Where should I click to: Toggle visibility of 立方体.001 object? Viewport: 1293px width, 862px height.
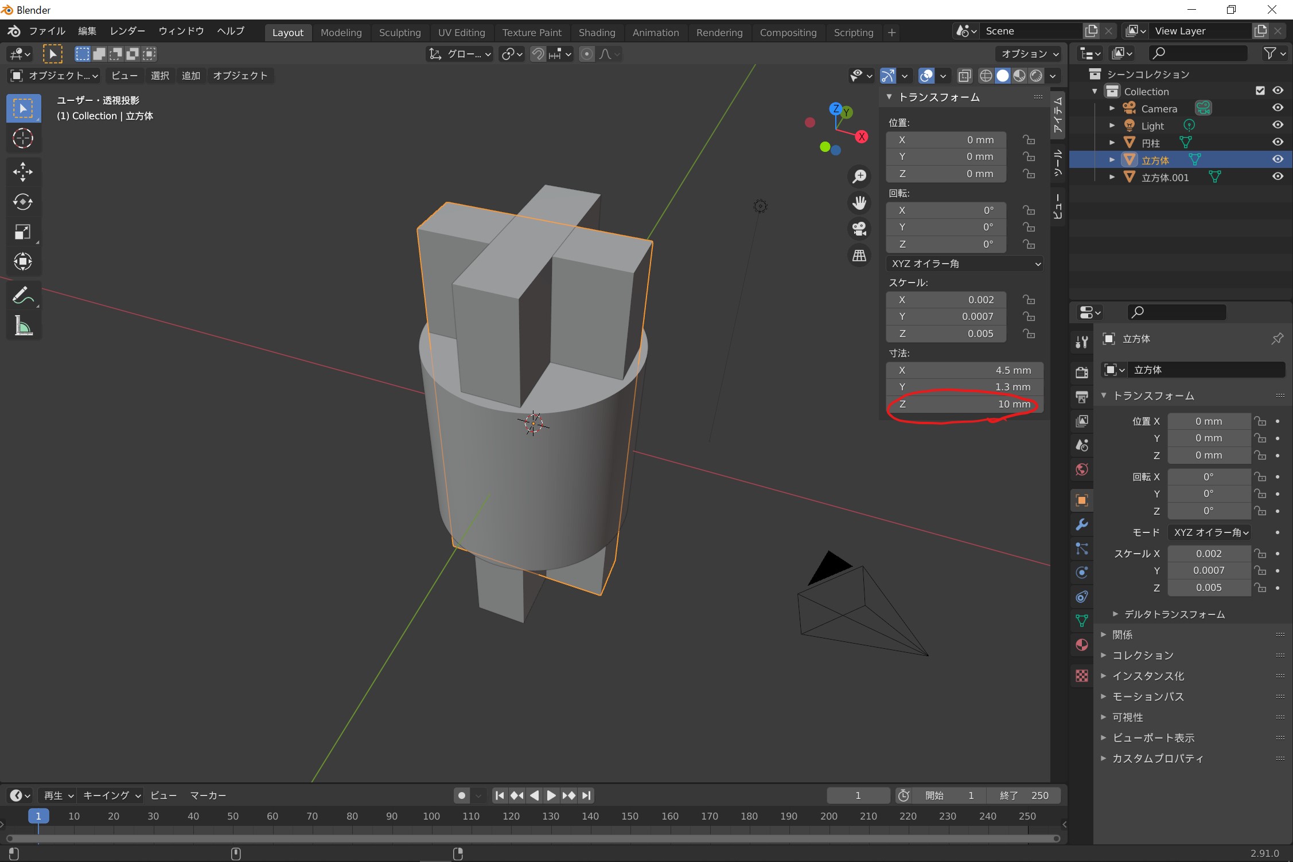(x=1278, y=177)
